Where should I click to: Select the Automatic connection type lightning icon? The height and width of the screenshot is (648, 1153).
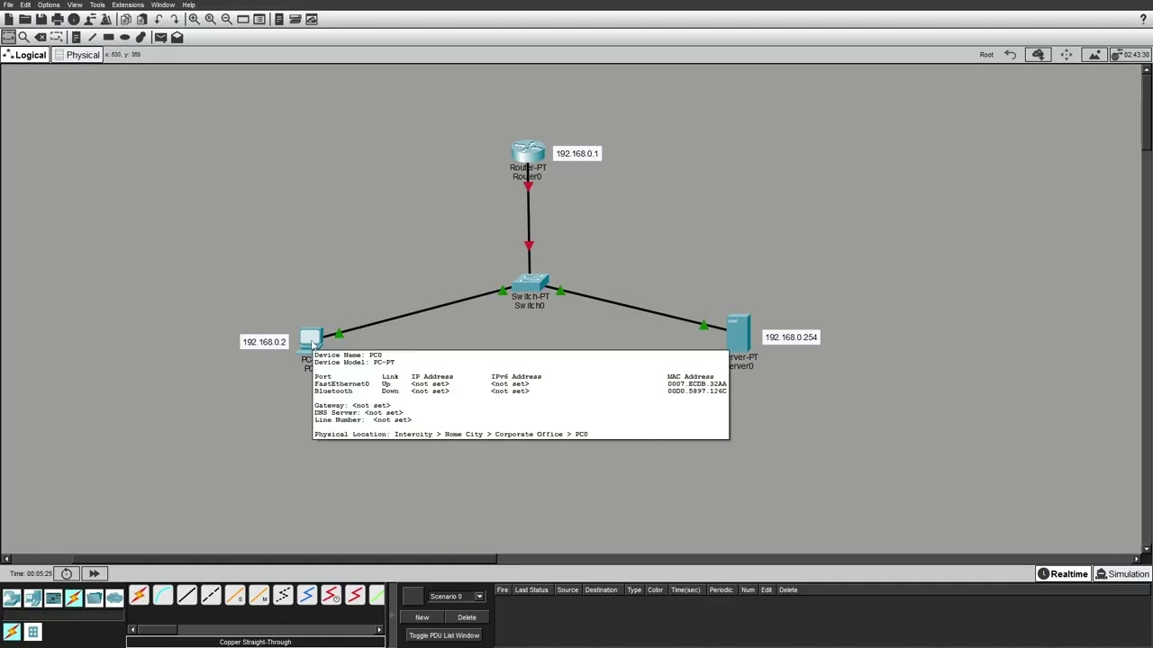[139, 596]
